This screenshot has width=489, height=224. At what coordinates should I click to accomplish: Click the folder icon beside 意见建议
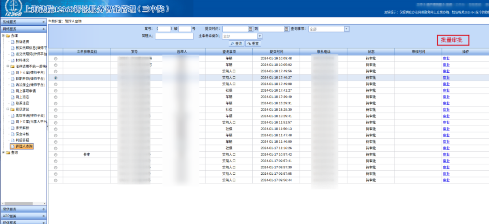12,109
